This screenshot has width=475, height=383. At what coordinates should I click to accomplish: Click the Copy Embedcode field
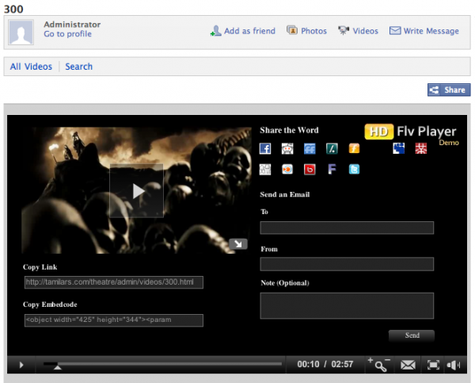(x=114, y=320)
